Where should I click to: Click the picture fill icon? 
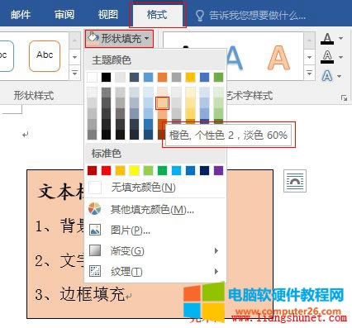coord(95,230)
